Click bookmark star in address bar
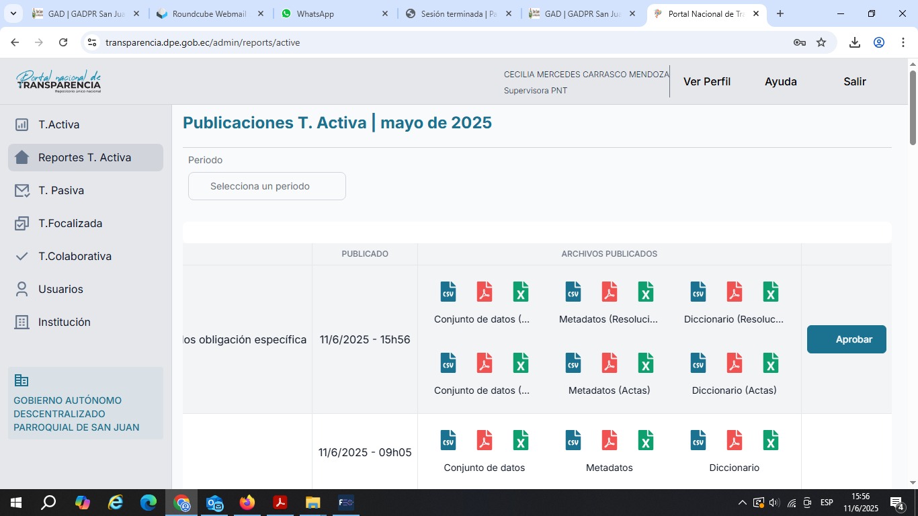Image resolution: width=918 pixels, height=516 pixels. click(x=821, y=42)
